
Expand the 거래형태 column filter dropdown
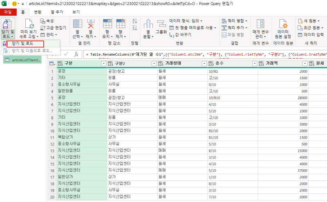coord(204,63)
